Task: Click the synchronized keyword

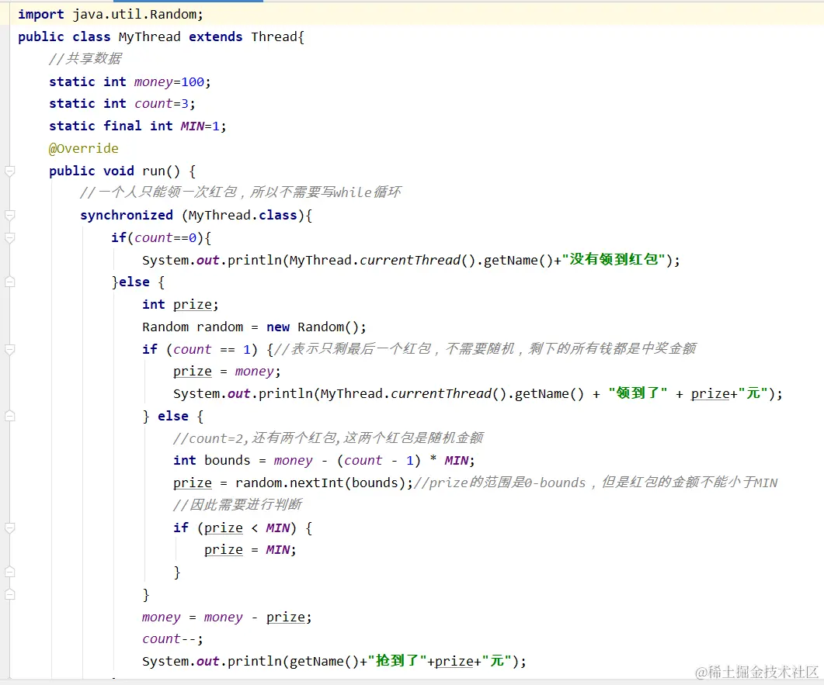Action: tap(126, 215)
